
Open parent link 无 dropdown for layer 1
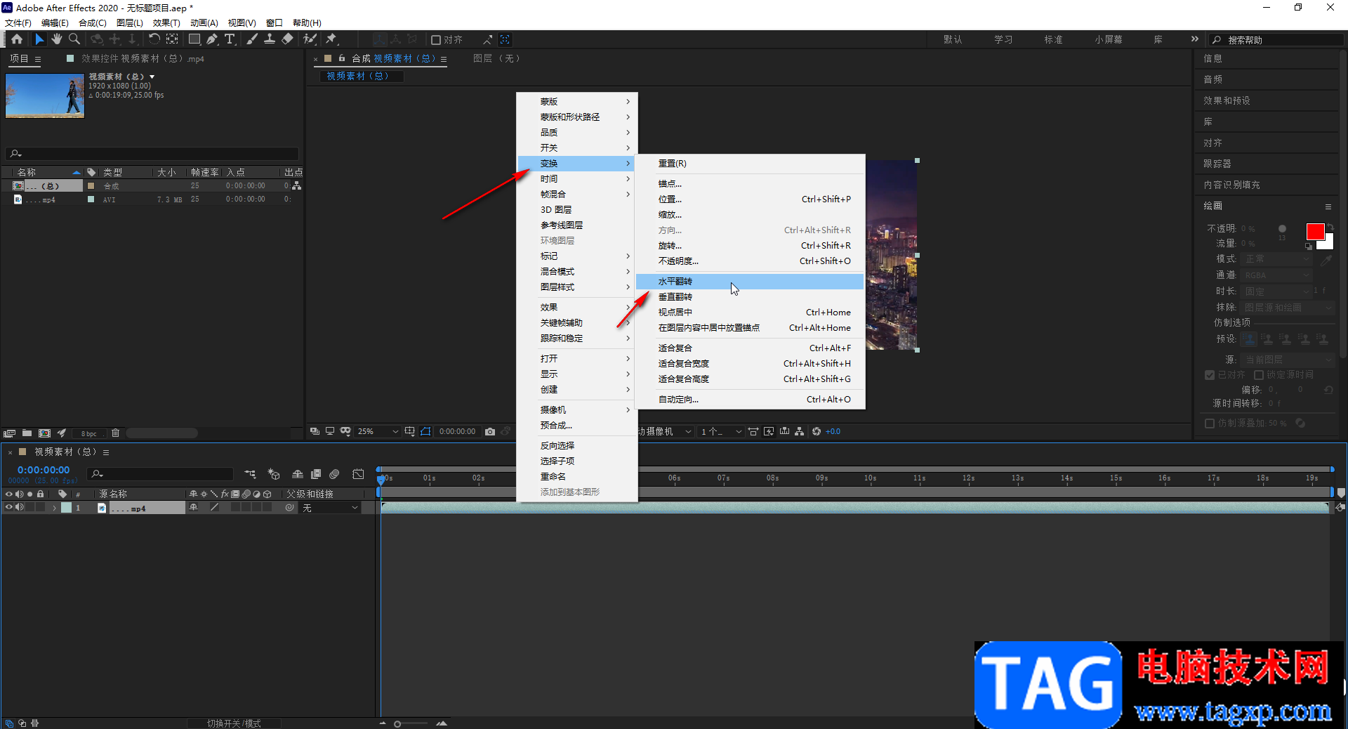click(330, 508)
